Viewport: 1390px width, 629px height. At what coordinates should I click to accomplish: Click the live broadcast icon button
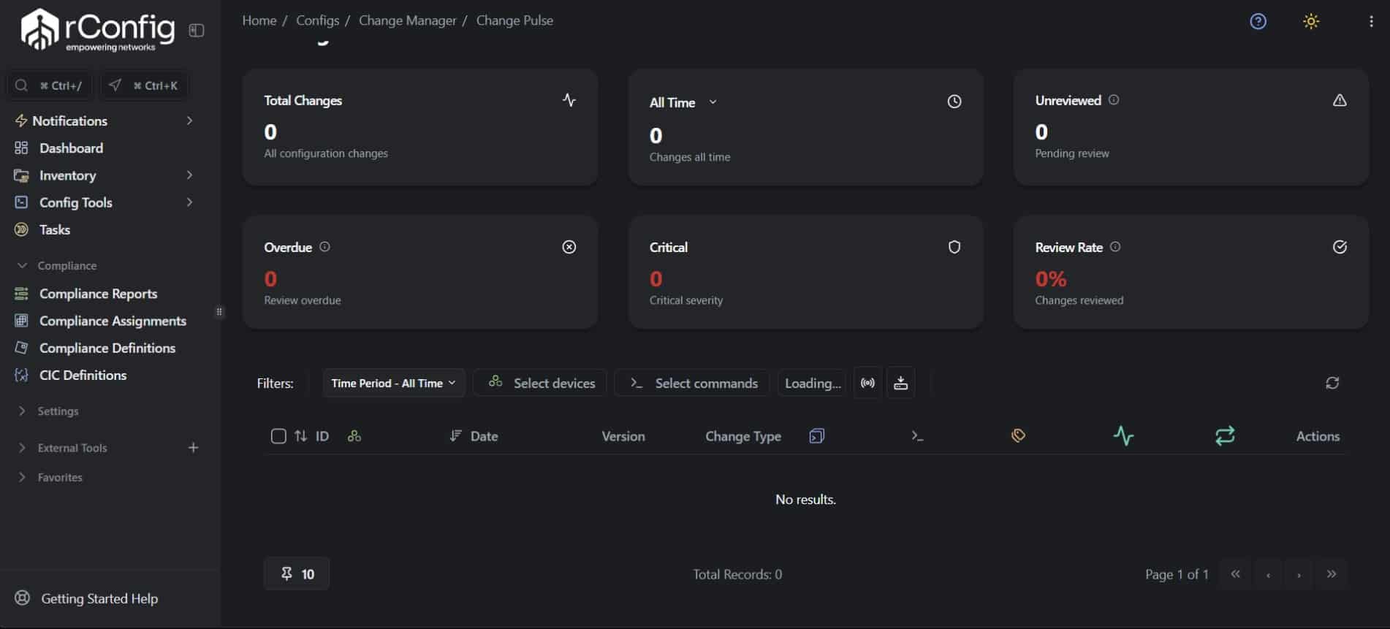coord(867,383)
